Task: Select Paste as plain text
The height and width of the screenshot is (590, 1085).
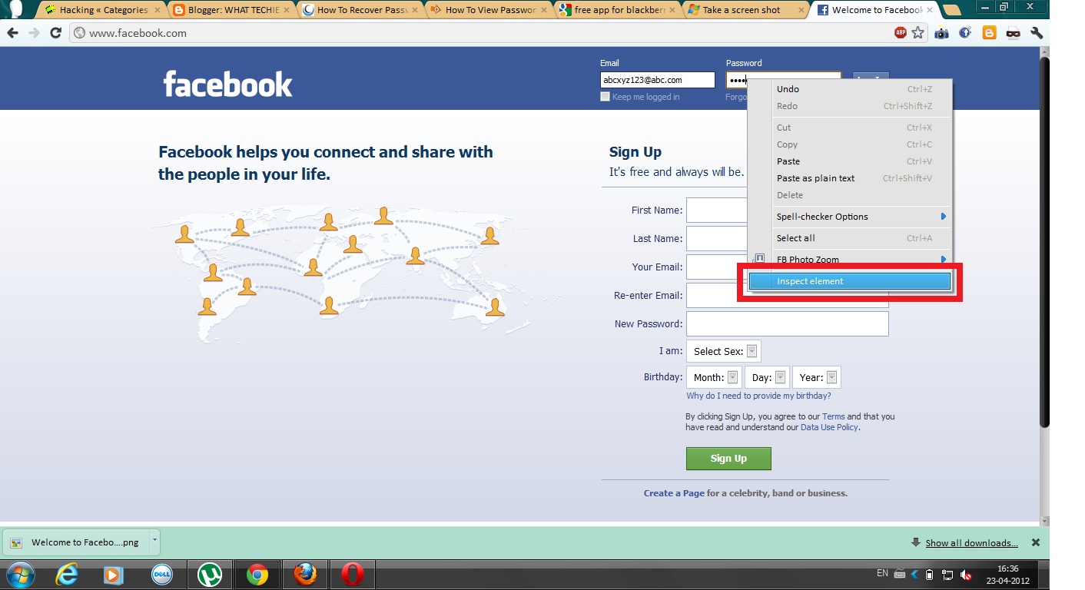Action: pyautogui.click(x=861, y=178)
